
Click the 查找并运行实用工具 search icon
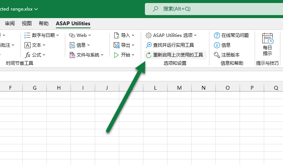coord(149,45)
